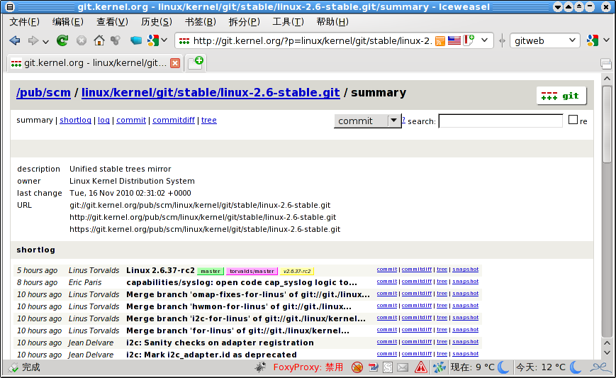Close the git.kernel.org tab
This screenshot has width=616, height=378.
175,63
